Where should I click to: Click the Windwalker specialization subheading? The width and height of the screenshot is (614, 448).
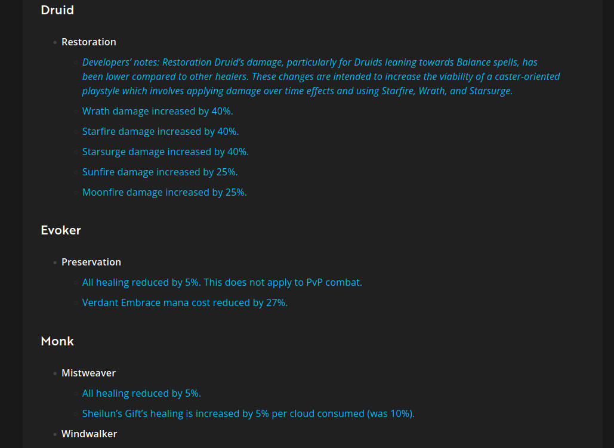[x=89, y=434]
